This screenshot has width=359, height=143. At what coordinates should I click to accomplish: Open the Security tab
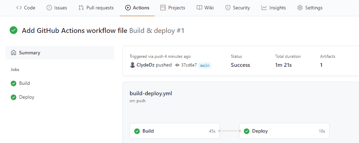pyautogui.click(x=238, y=8)
